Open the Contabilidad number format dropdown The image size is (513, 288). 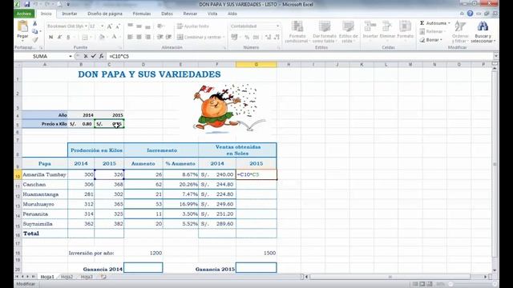click(278, 26)
